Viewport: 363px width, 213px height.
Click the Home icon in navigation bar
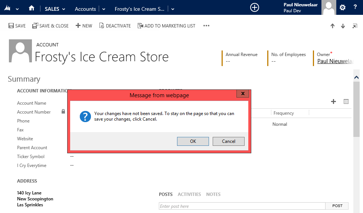(32, 8)
